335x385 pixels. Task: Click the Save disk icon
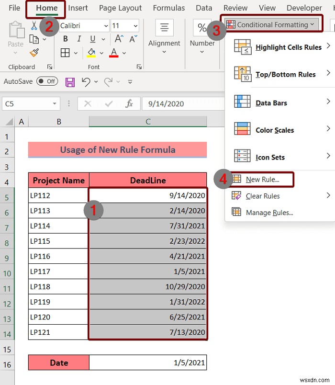click(70, 82)
